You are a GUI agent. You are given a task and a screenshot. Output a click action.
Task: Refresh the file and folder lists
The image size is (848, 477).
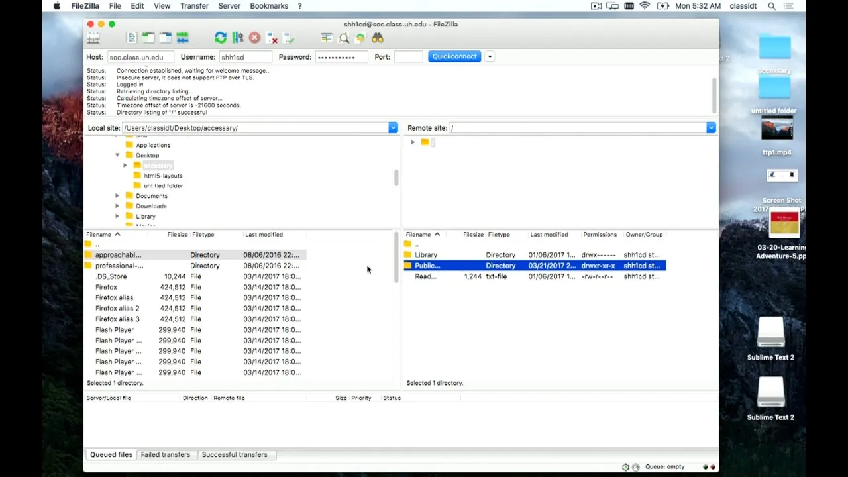220,38
